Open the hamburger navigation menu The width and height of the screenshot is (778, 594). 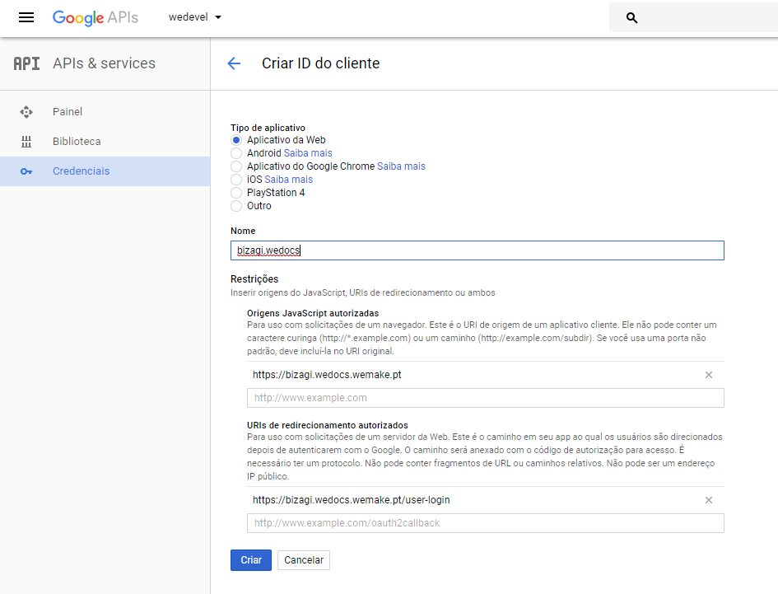pos(26,17)
